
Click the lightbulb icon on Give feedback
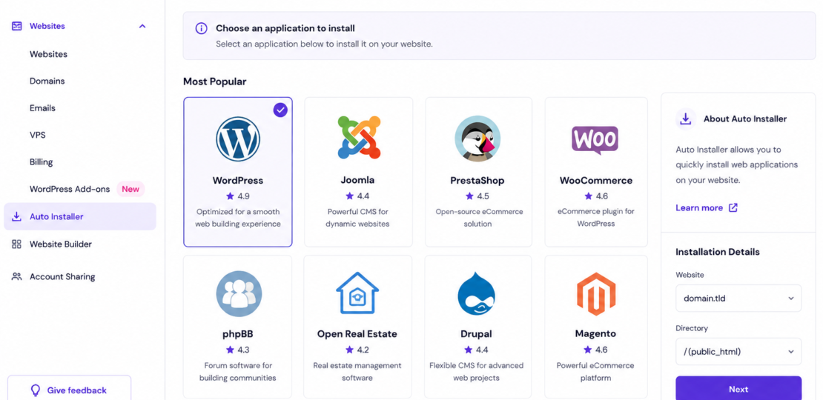tap(36, 390)
